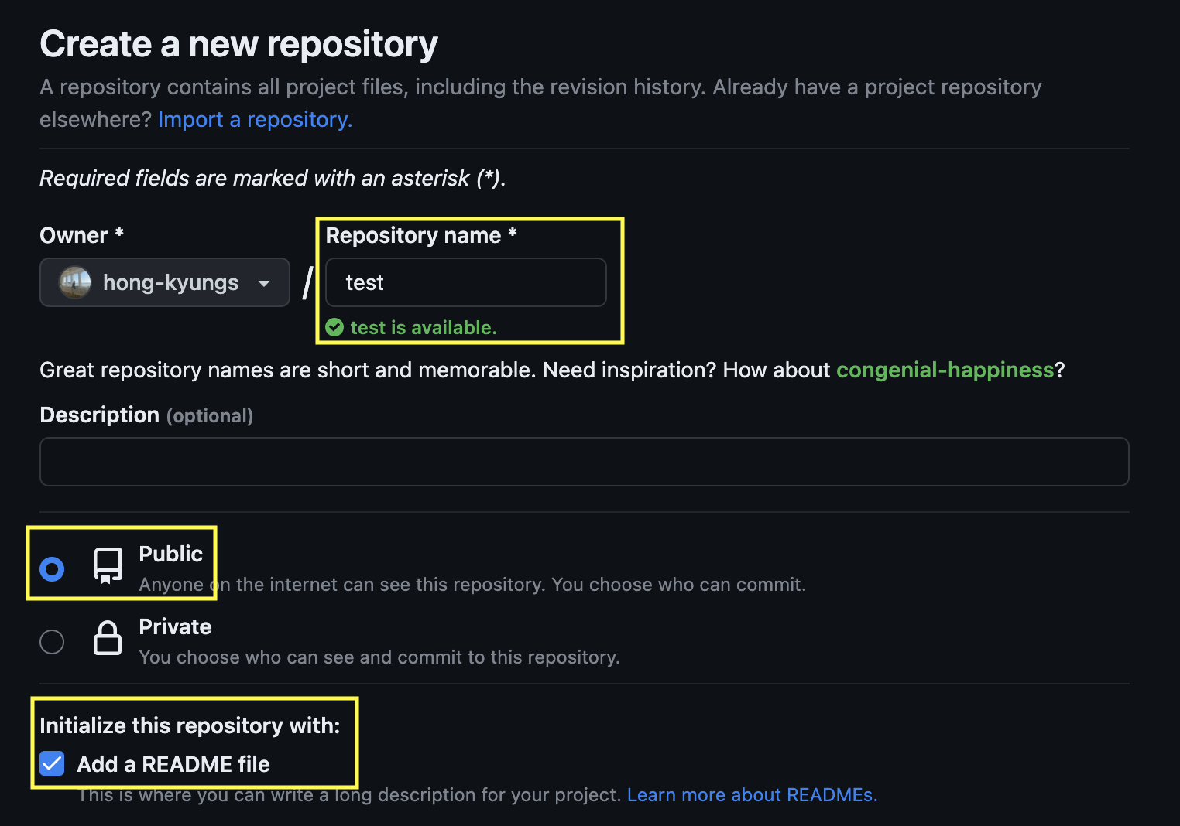The height and width of the screenshot is (826, 1180).
Task: Uncheck the Add a README file checkbox
Action: [52, 764]
